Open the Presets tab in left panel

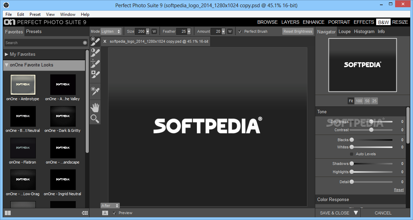[34, 31]
